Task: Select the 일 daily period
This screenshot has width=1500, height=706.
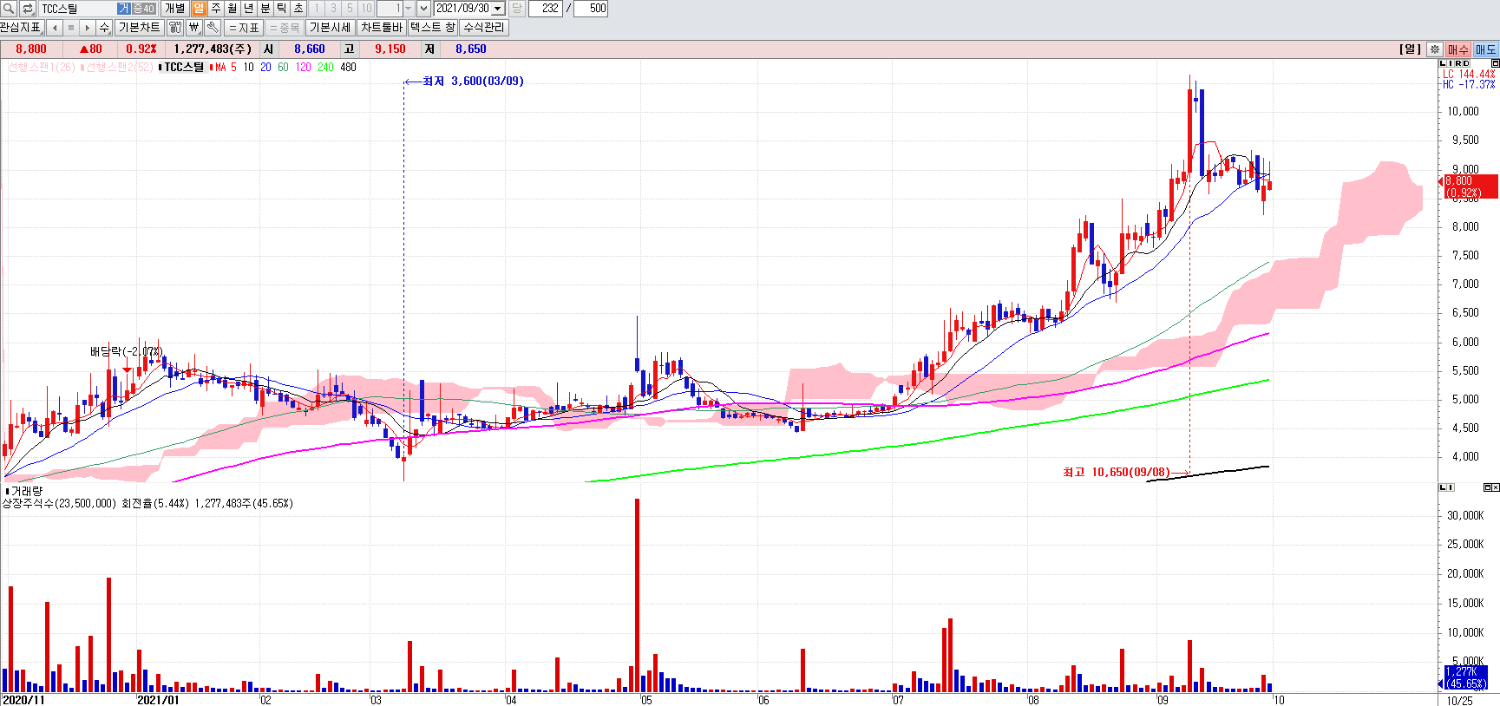Action: click(199, 9)
